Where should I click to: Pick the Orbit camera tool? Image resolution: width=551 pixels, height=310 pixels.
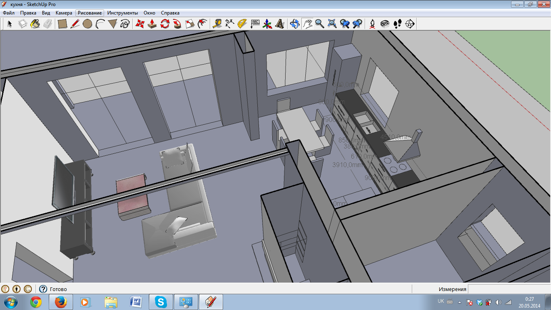coord(295,24)
